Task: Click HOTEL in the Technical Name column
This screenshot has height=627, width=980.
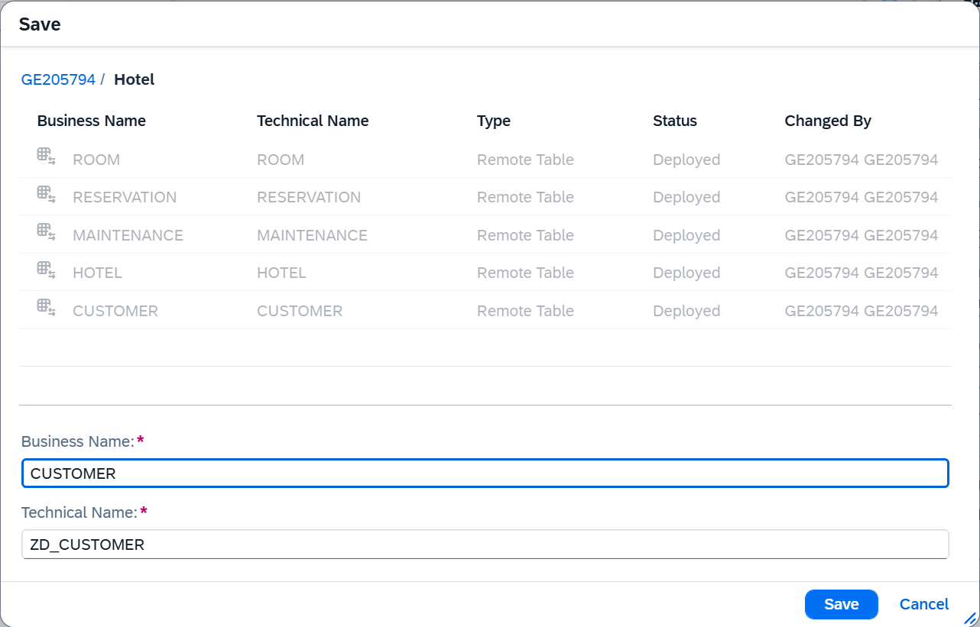Action: (281, 273)
